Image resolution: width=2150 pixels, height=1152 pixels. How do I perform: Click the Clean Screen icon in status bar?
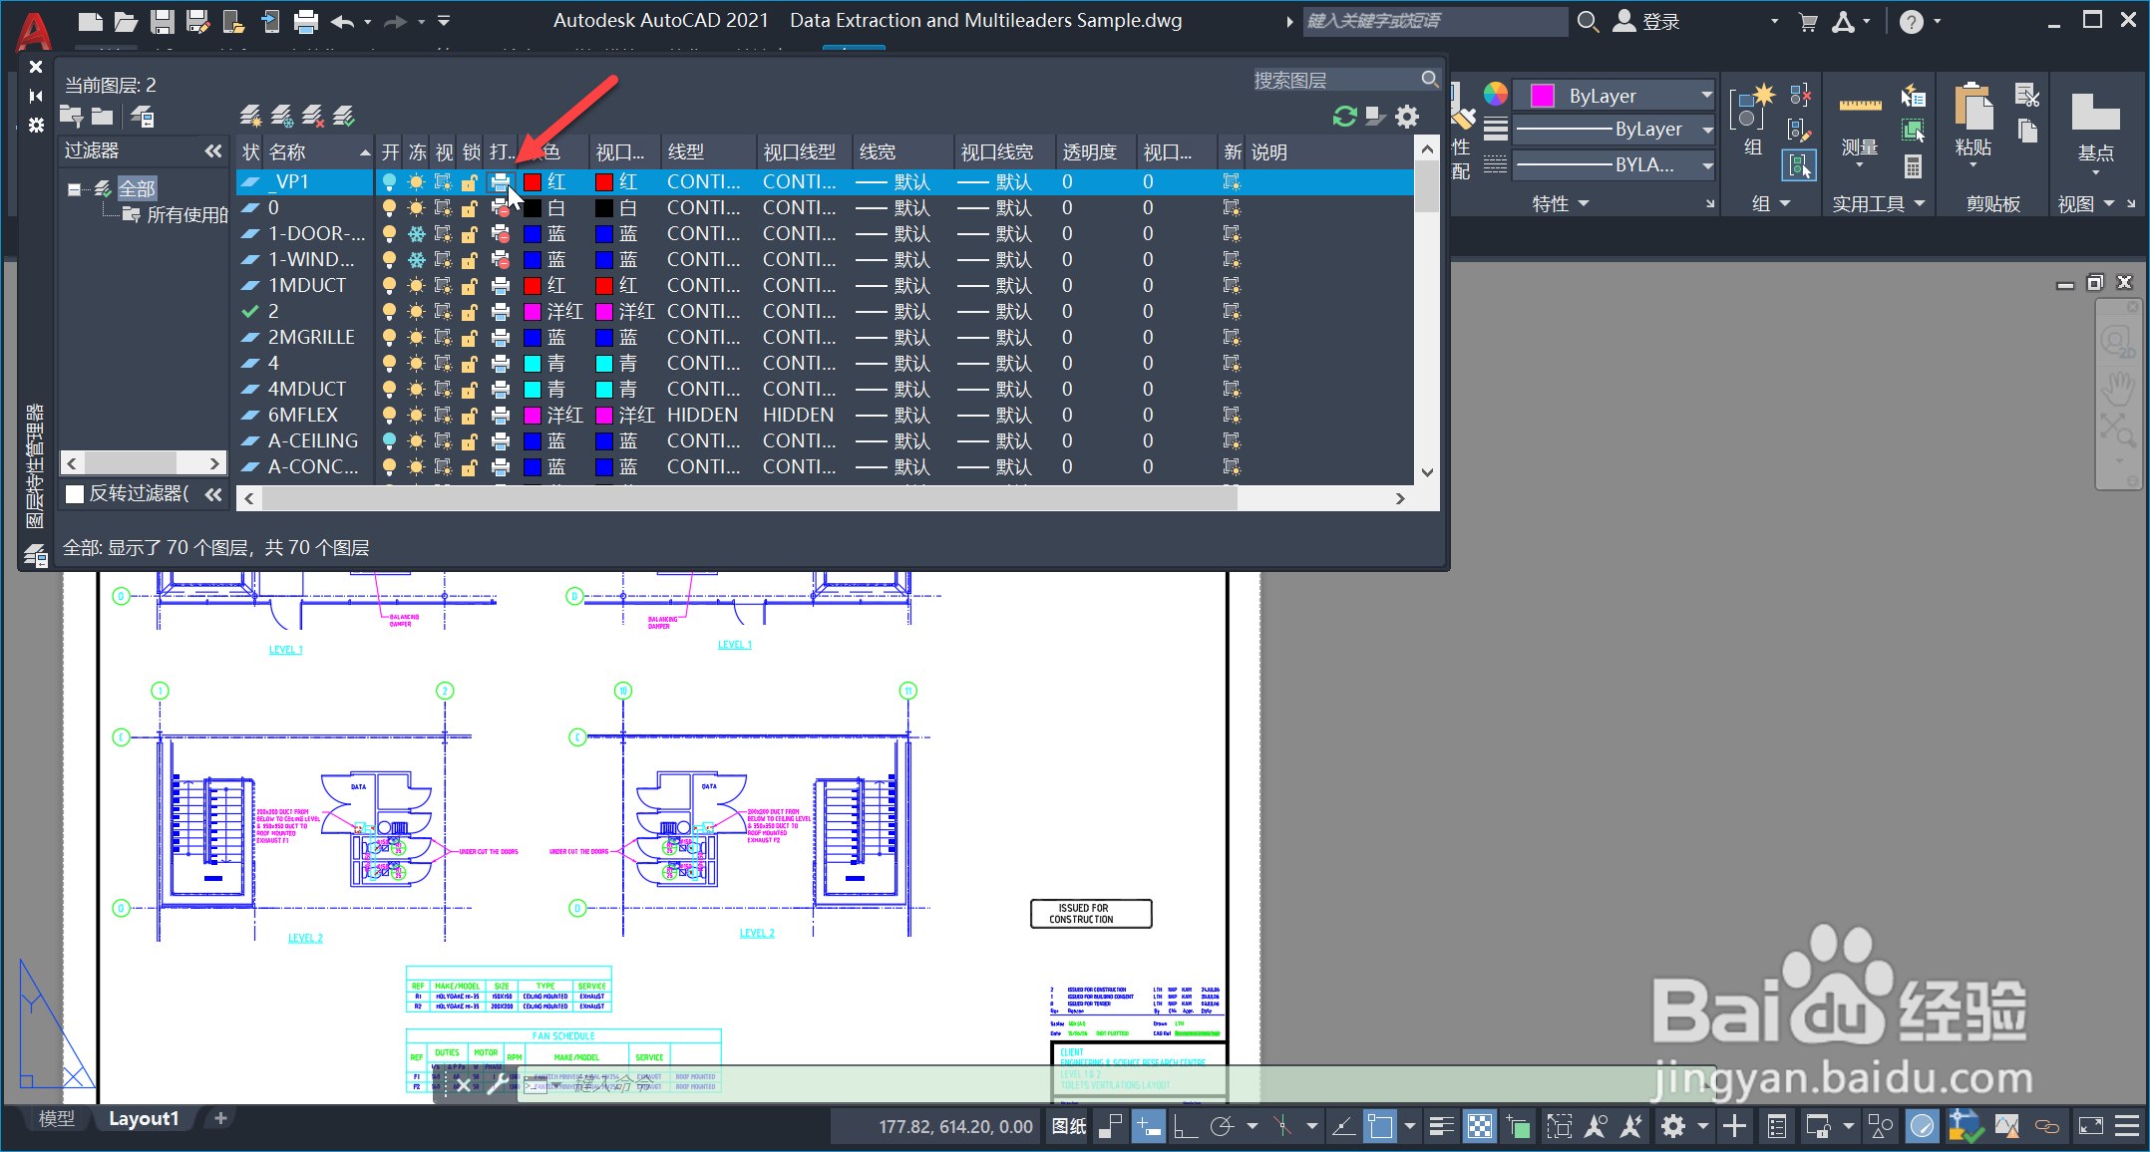pyautogui.click(x=2090, y=1127)
